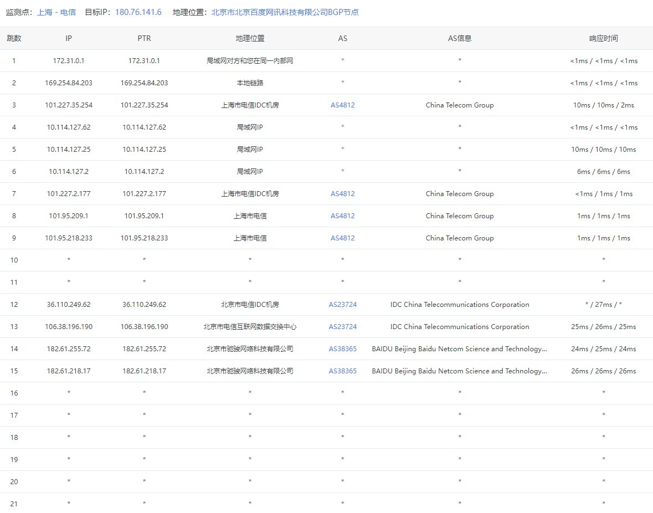Click response time 25ms / 26ms / 25ms
The height and width of the screenshot is (513, 653).
pos(604,326)
